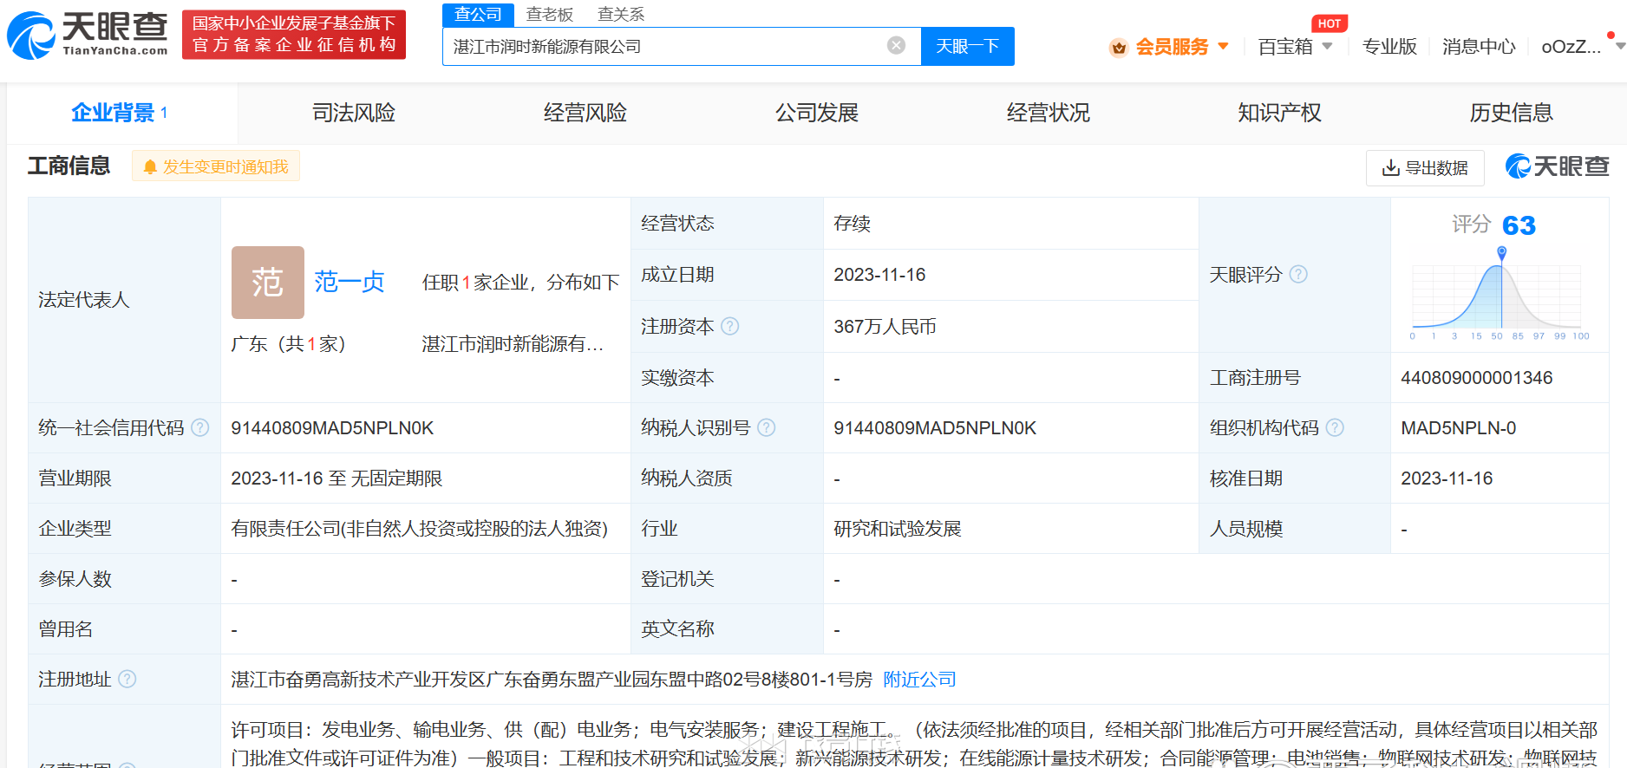Select the 有限责任公司 enterprise type value
The image size is (1627, 768).
point(419,529)
